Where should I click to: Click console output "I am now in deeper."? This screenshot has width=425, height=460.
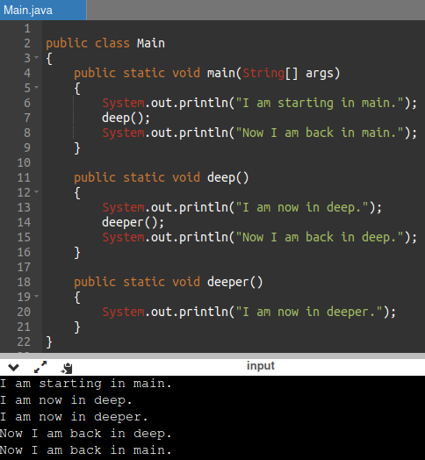point(74,417)
